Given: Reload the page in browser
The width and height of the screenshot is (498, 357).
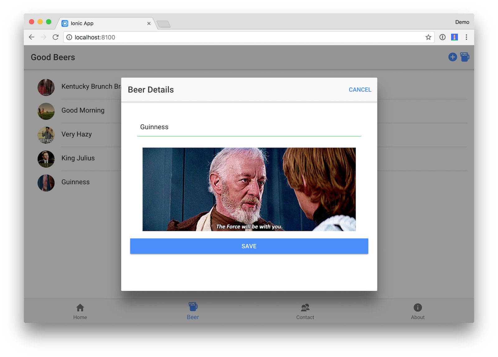Looking at the screenshot, I should (x=56, y=37).
